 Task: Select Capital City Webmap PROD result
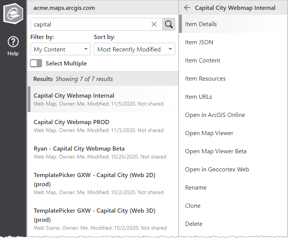click(x=103, y=126)
